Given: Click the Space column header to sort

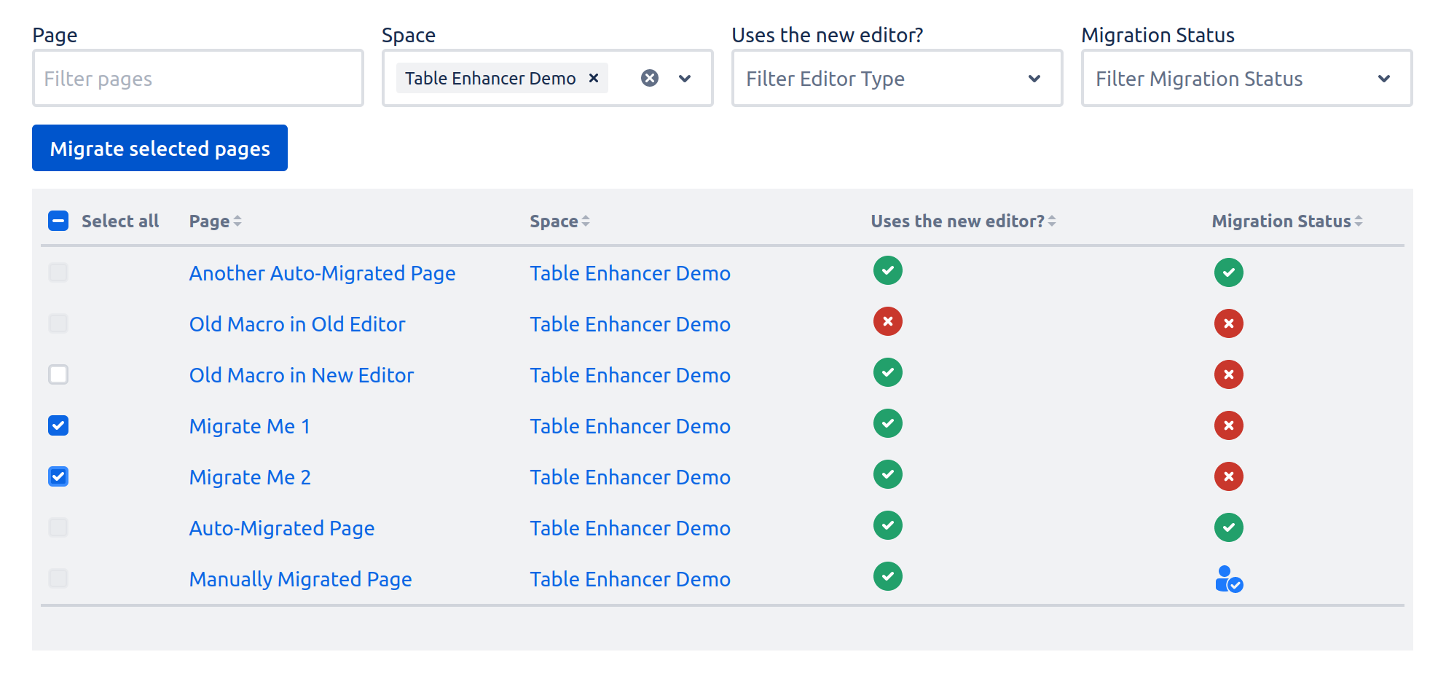Looking at the screenshot, I should tap(554, 221).
